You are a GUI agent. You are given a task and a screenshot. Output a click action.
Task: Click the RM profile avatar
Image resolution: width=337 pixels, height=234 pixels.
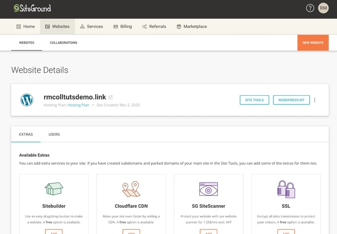coord(324,8)
